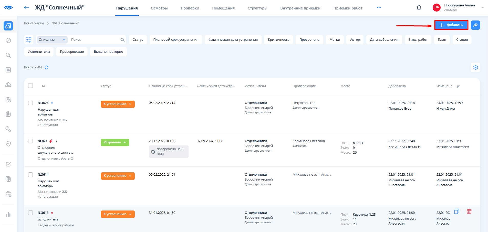Select the checkbox for violation №369
Screen dimensions: 488x232
pos(30,141)
